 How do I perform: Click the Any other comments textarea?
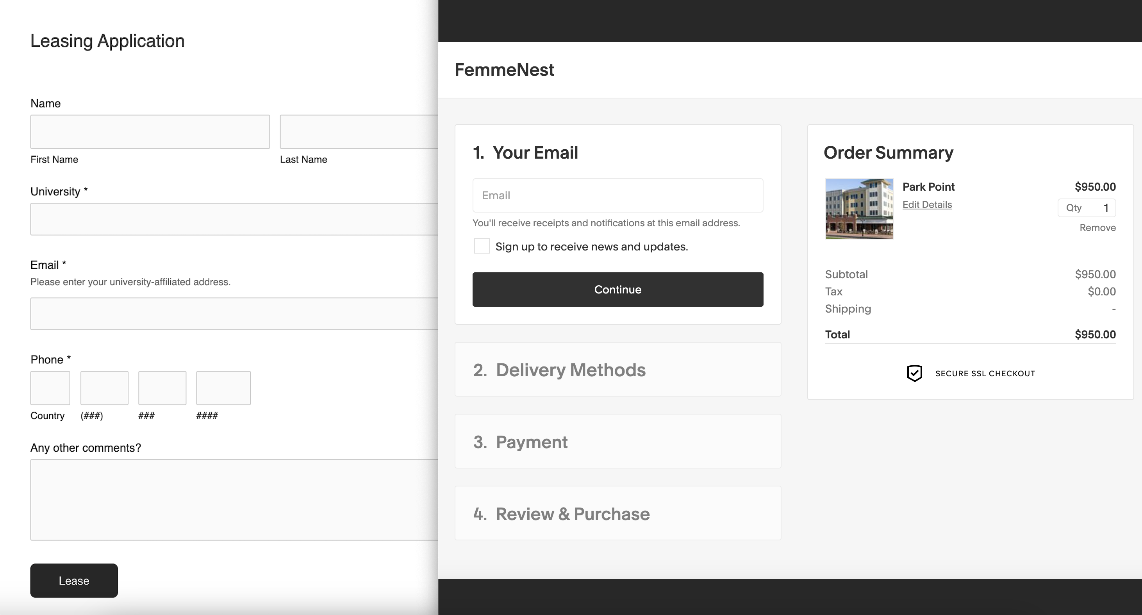[x=234, y=500]
